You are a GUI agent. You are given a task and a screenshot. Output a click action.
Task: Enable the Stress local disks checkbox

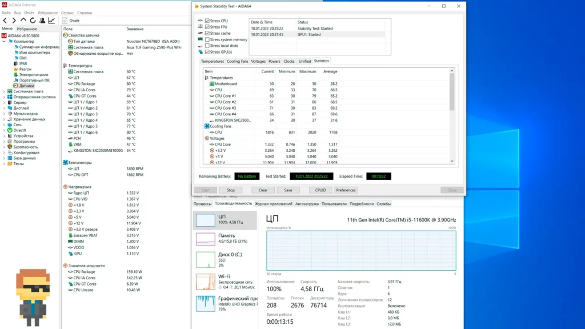(x=207, y=46)
